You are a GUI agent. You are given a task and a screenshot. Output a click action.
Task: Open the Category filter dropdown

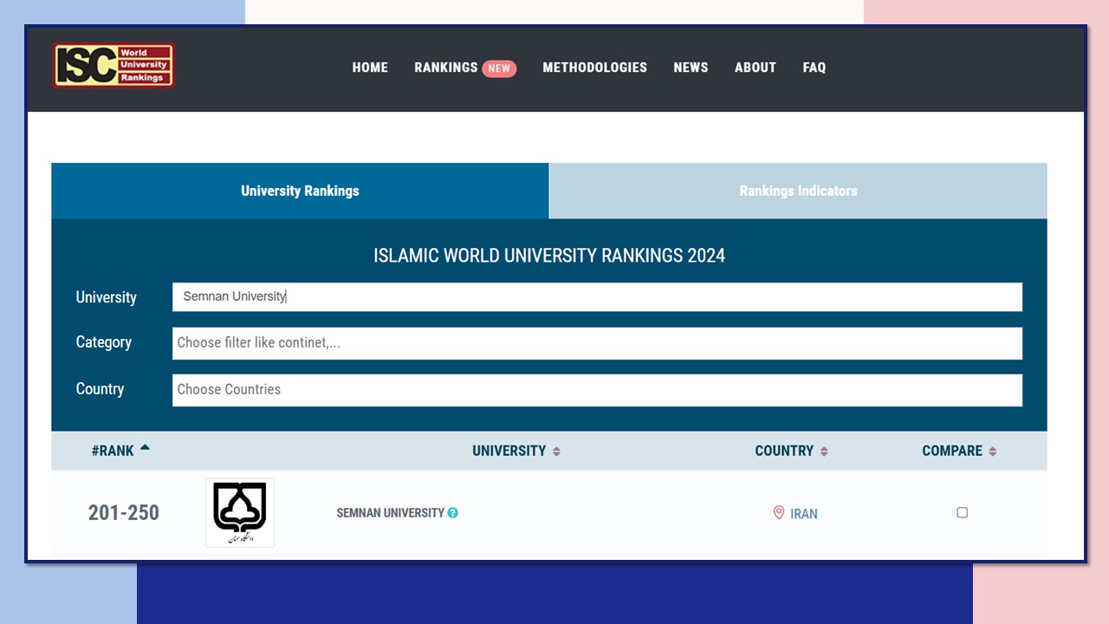pyautogui.click(x=597, y=343)
